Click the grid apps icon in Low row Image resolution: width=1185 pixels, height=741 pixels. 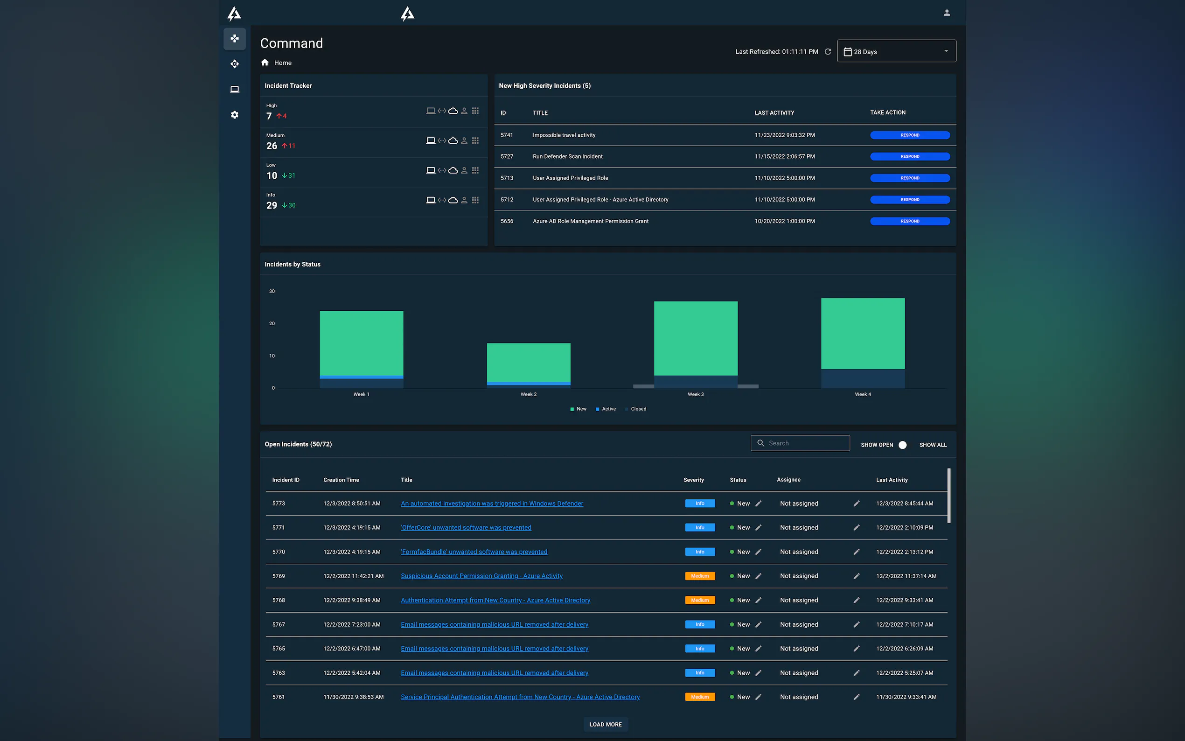click(475, 170)
